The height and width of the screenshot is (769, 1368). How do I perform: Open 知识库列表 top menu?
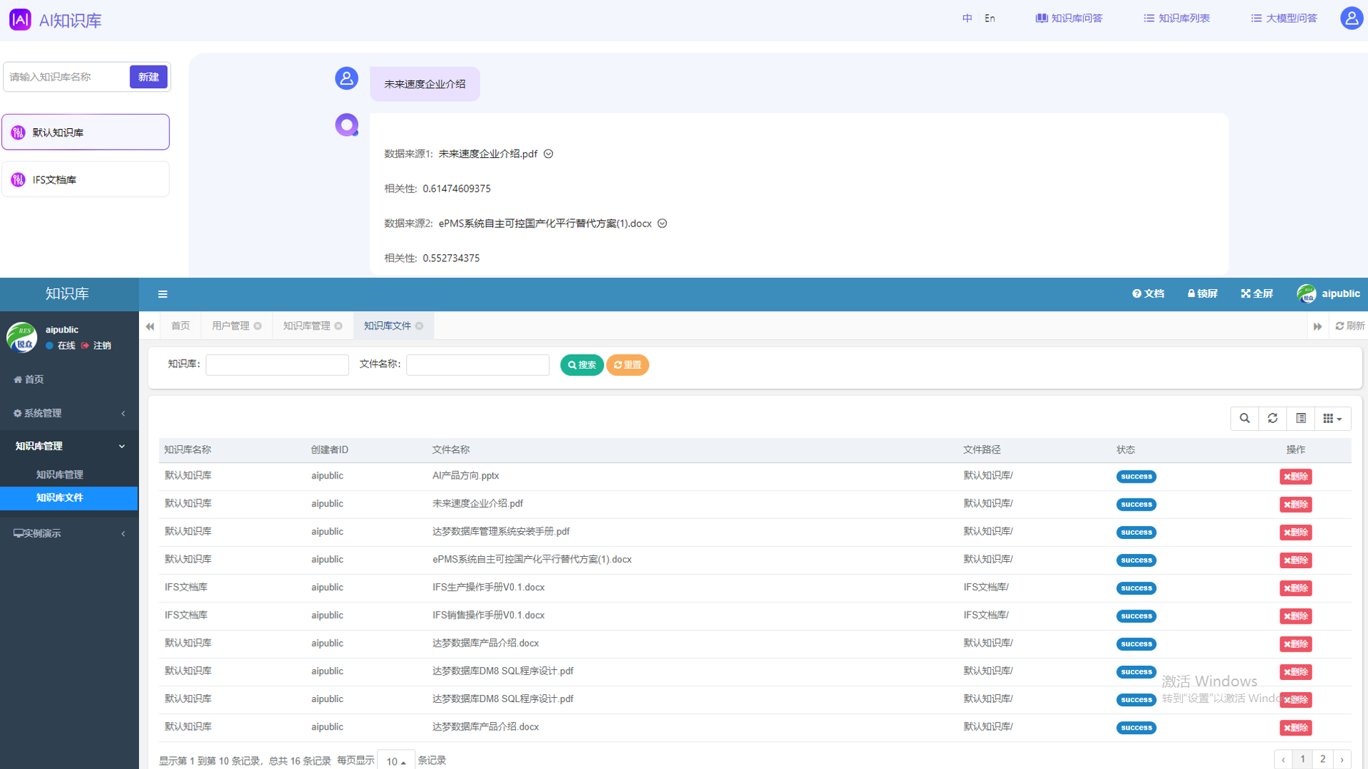tap(1176, 19)
